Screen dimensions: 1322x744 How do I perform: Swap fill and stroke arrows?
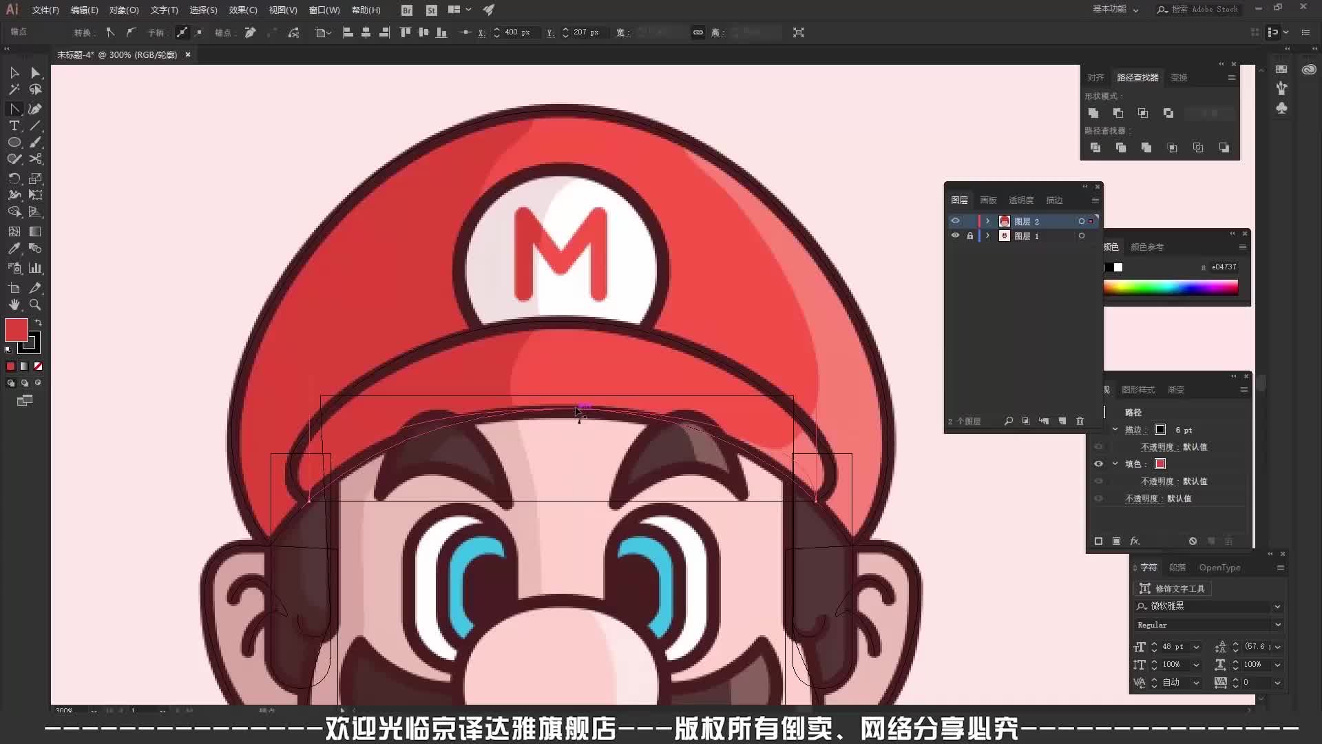coord(39,322)
